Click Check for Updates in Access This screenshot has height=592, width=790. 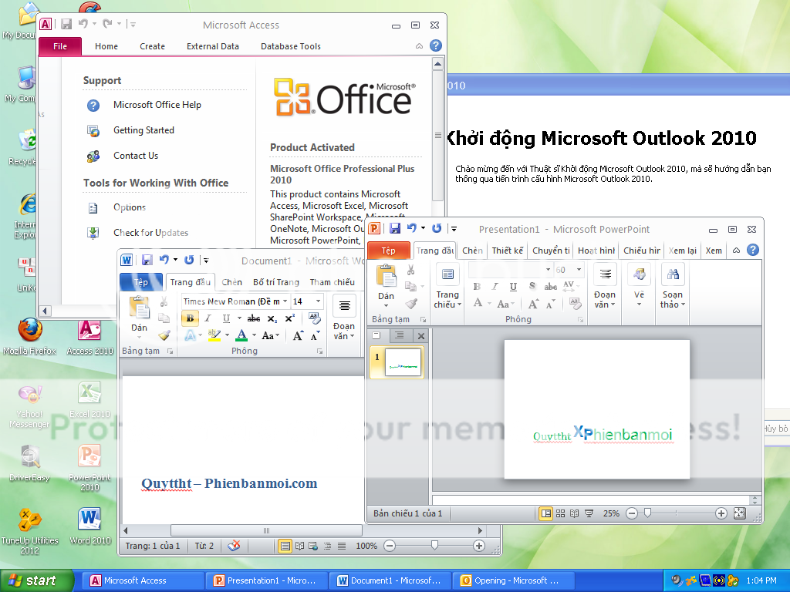pyautogui.click(x=150, y=233)
